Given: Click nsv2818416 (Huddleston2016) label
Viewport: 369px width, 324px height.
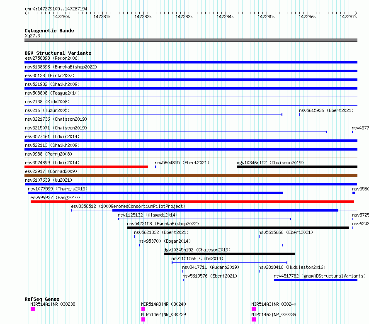Looking at the screenshot, I should point(292,267).
